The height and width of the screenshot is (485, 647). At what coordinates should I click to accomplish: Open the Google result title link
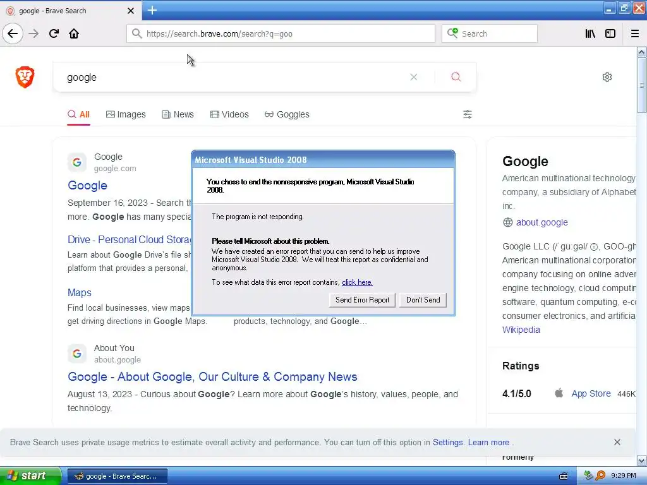87,186
